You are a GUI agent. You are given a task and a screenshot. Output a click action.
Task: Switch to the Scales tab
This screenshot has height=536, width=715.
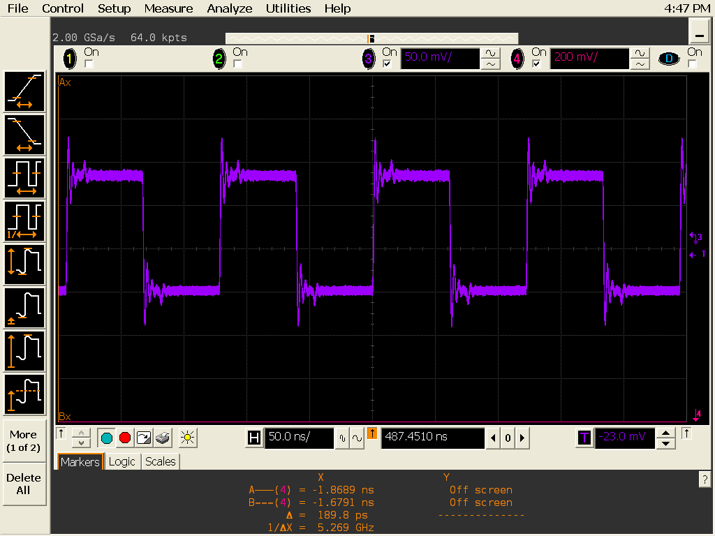161,462
